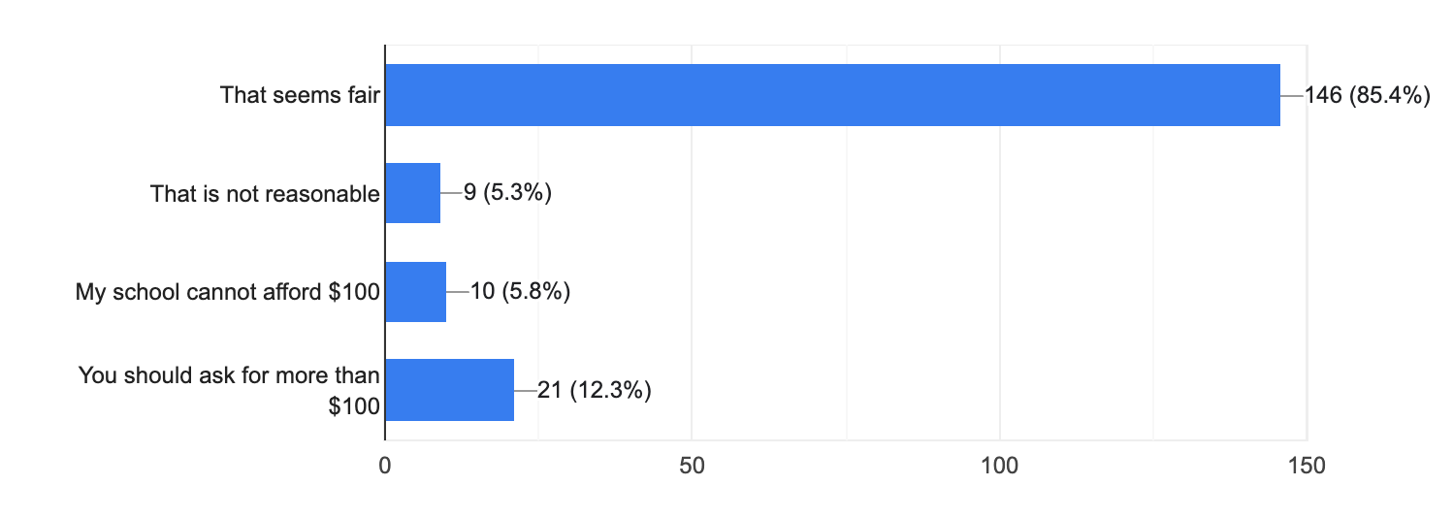The height and width of the screenshot is (518, 1453).
Task: Click the leader line next to '10 (5.8%)'
Action: [457, 291]
